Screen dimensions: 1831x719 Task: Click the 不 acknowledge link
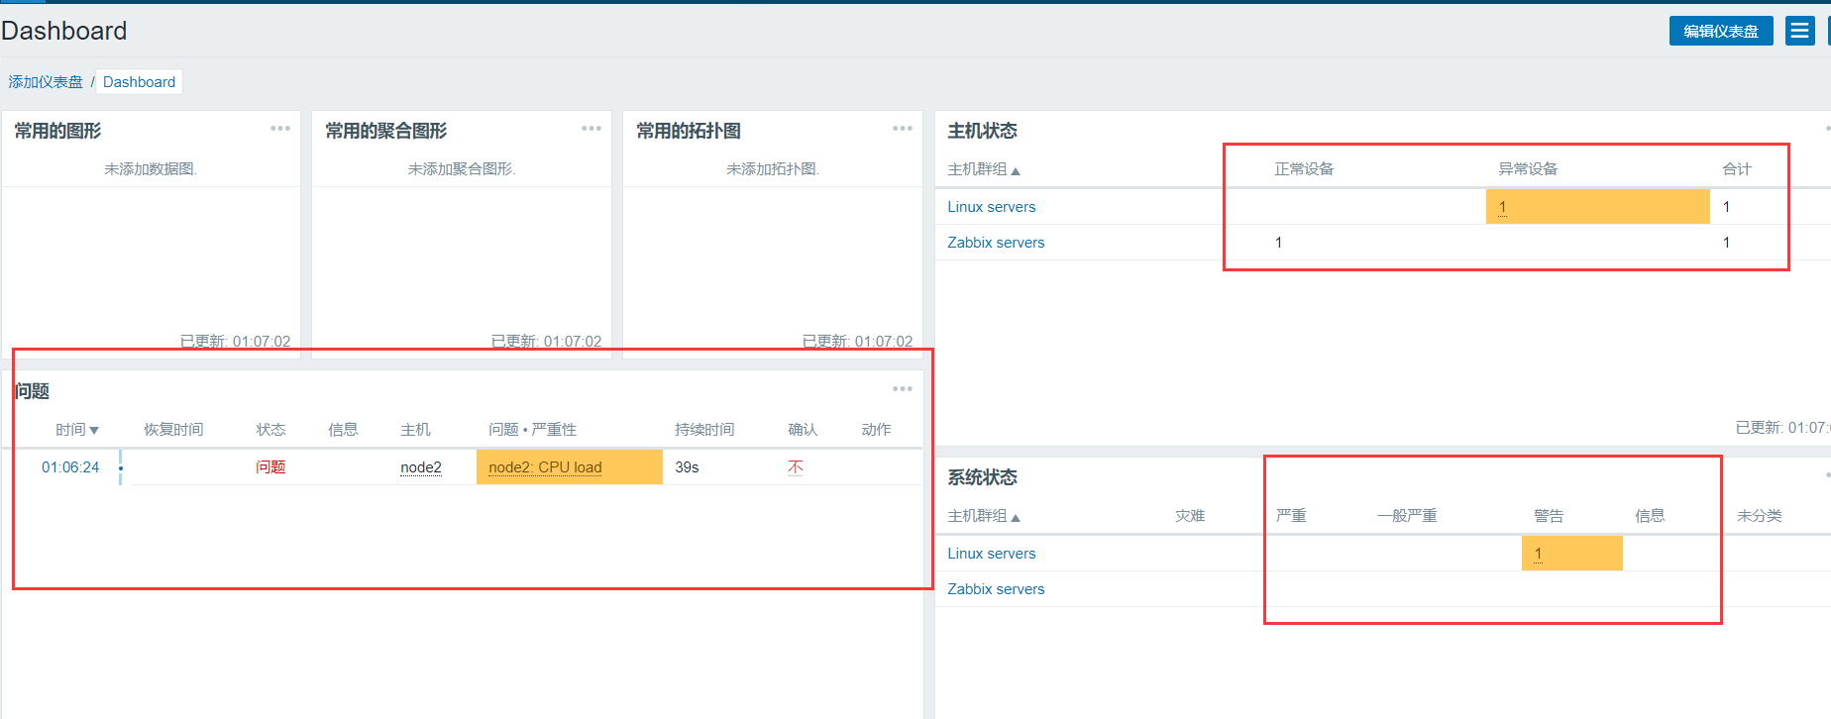pyautogui.click(x=795, y=467)
